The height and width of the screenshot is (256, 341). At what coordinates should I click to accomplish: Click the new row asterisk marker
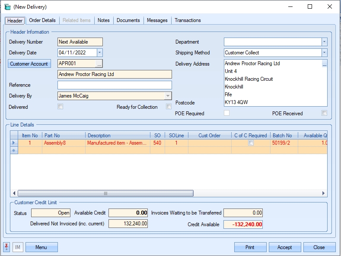(x=13, y=150)
